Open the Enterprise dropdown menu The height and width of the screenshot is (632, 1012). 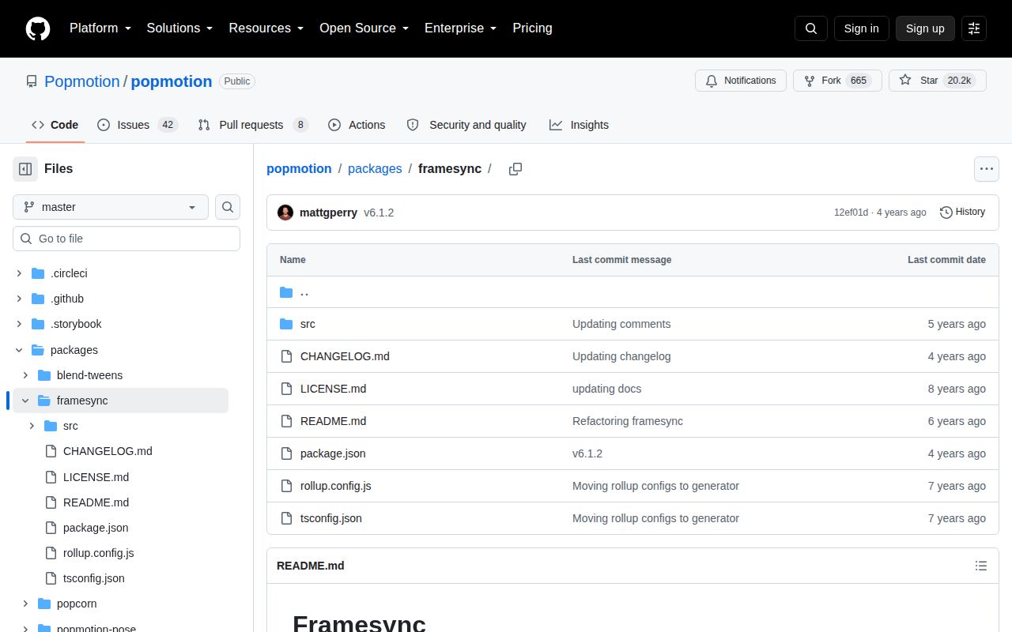[x=461, y=28]
